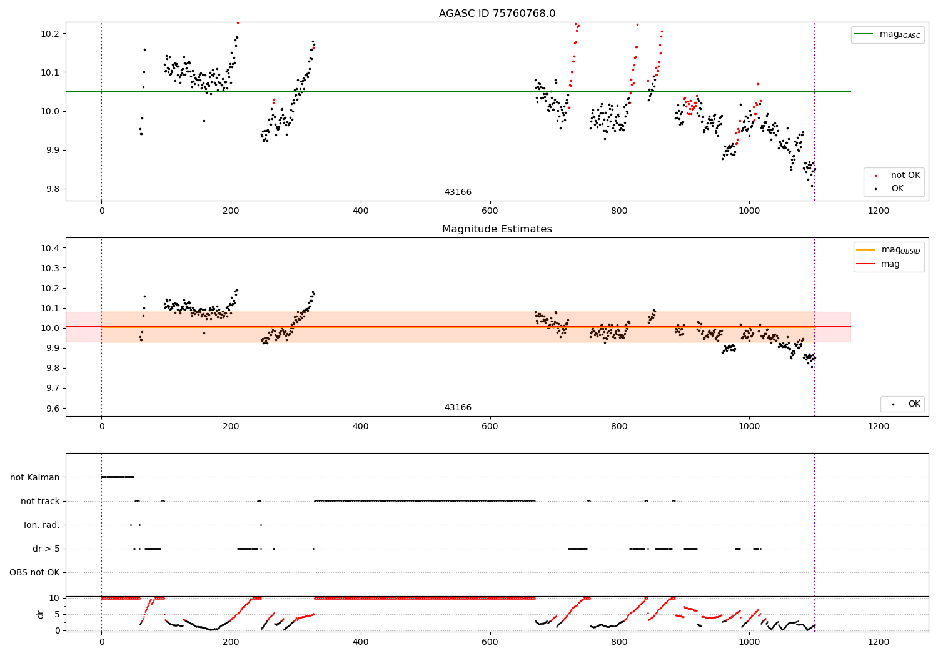Click the 'not Kalman' row label
Image resolution: width=938 pixels, height=656 pixels.
click(x=35, y=477)
